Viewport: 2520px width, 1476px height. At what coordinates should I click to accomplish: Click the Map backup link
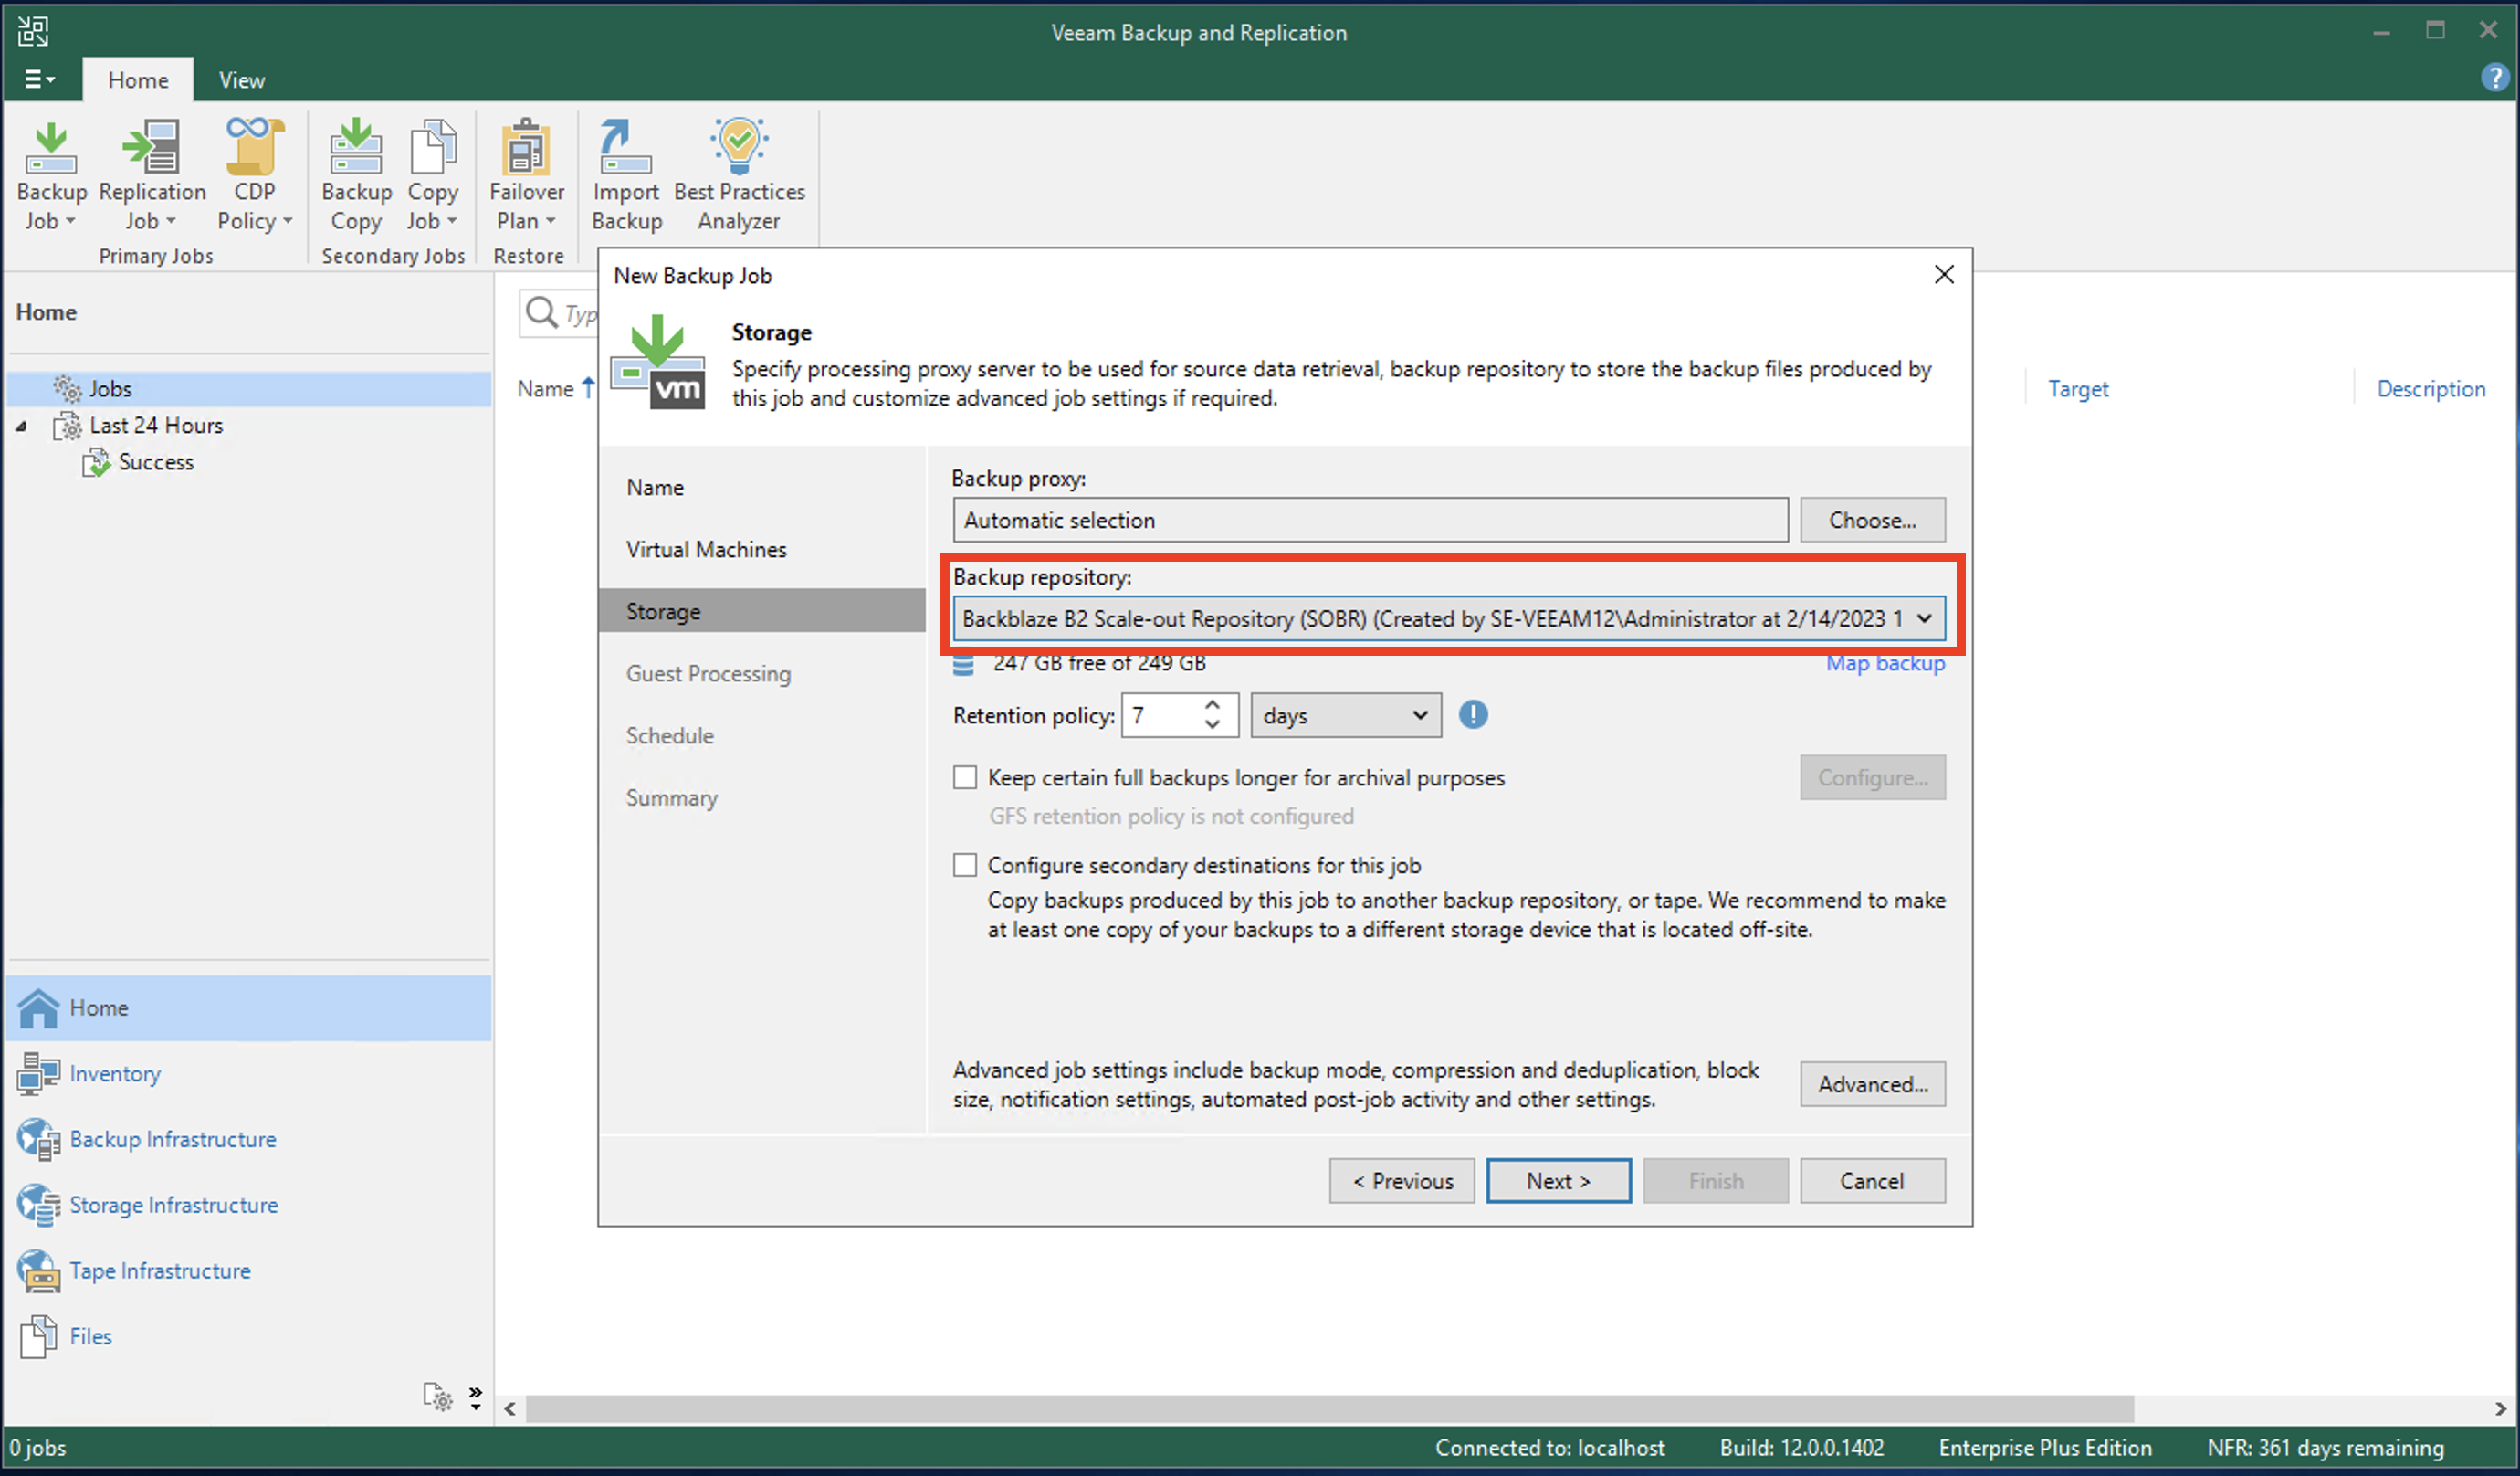point(1886,662)
